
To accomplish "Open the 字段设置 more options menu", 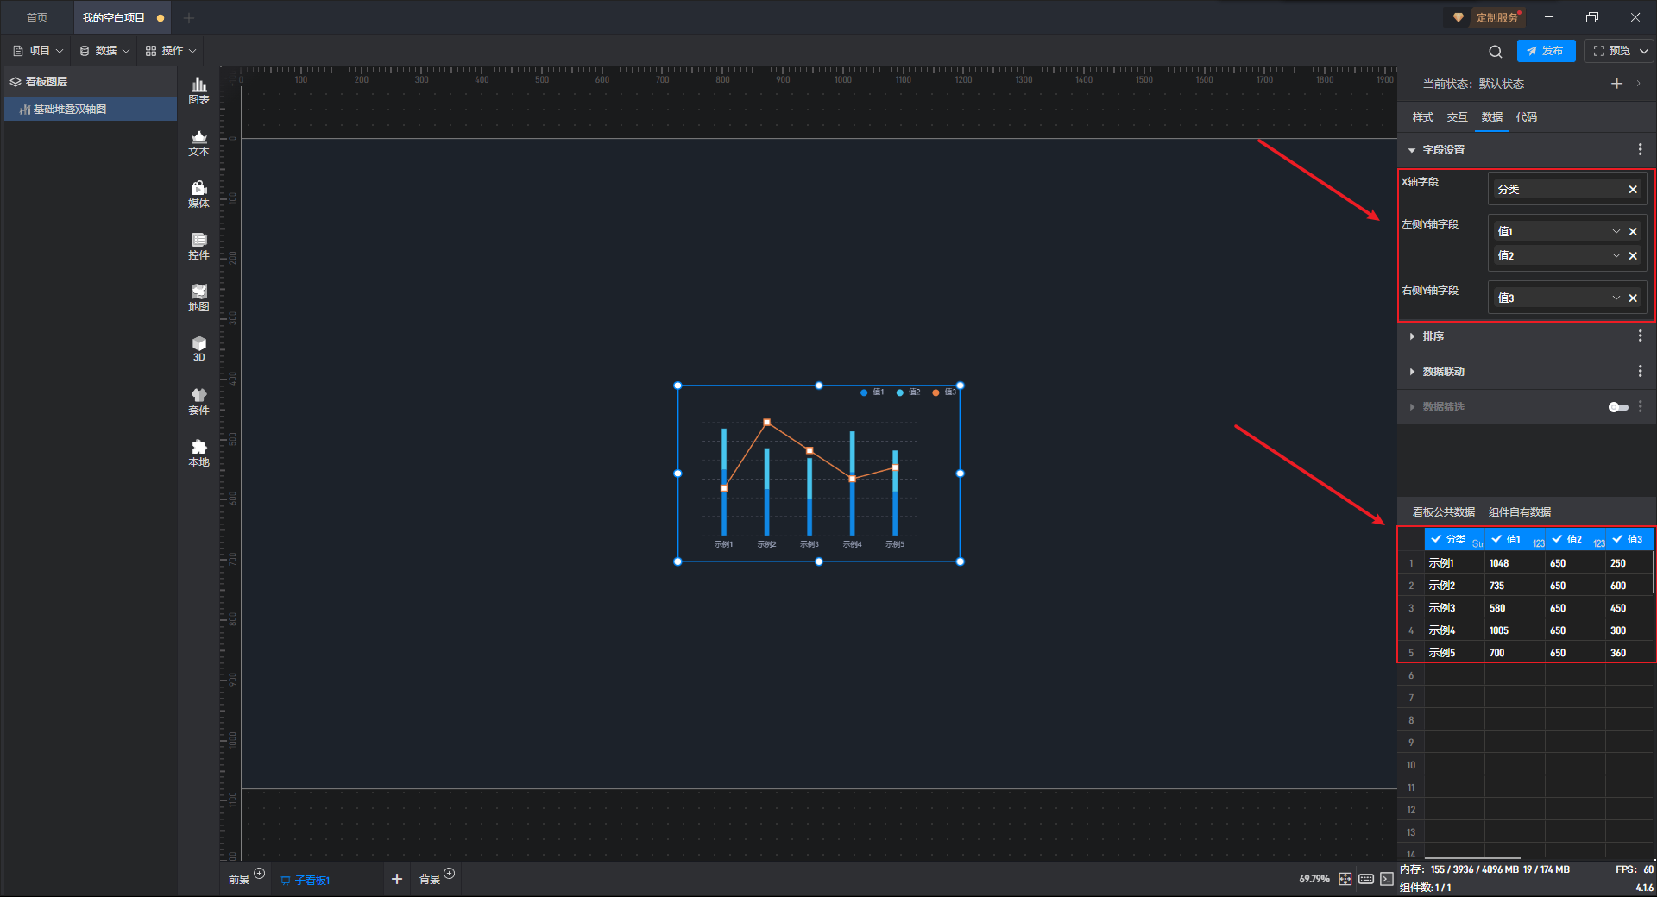I will pyautogui.click(x=1640, y=150).
